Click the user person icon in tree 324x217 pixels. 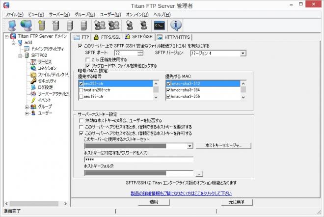click(x=33, y=113)
